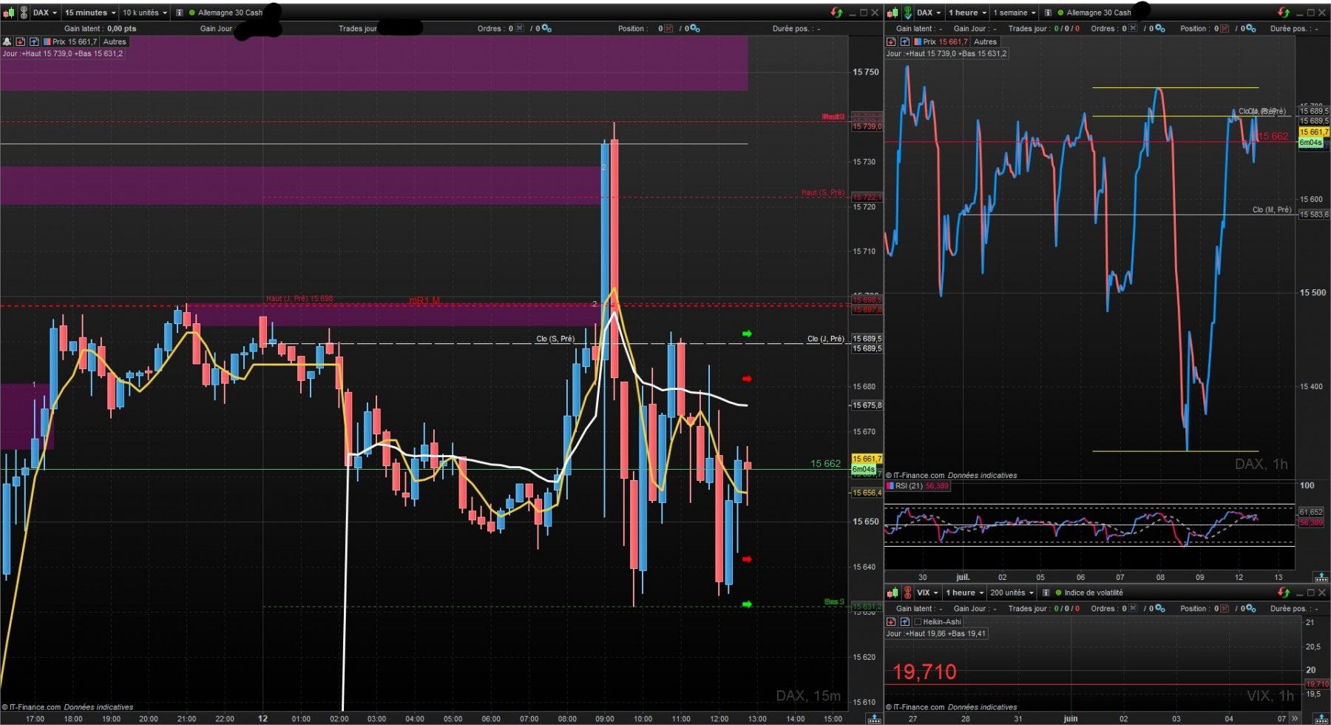Viewport: 1331px width, 725px height.
Task: Expand the 1 semaine period dropdown
Action: pyautogui.click(x=1014, y=13)
